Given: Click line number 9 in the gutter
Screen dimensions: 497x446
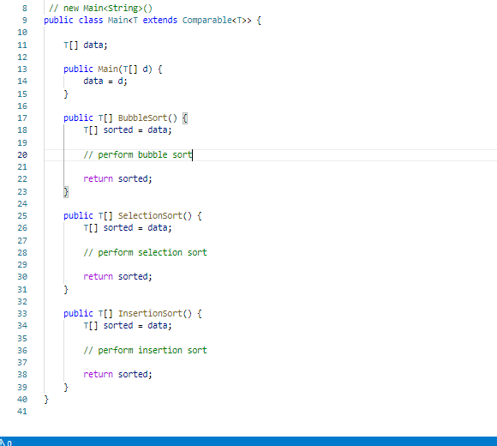Looking at the screenshot, I should click(24, 21).
